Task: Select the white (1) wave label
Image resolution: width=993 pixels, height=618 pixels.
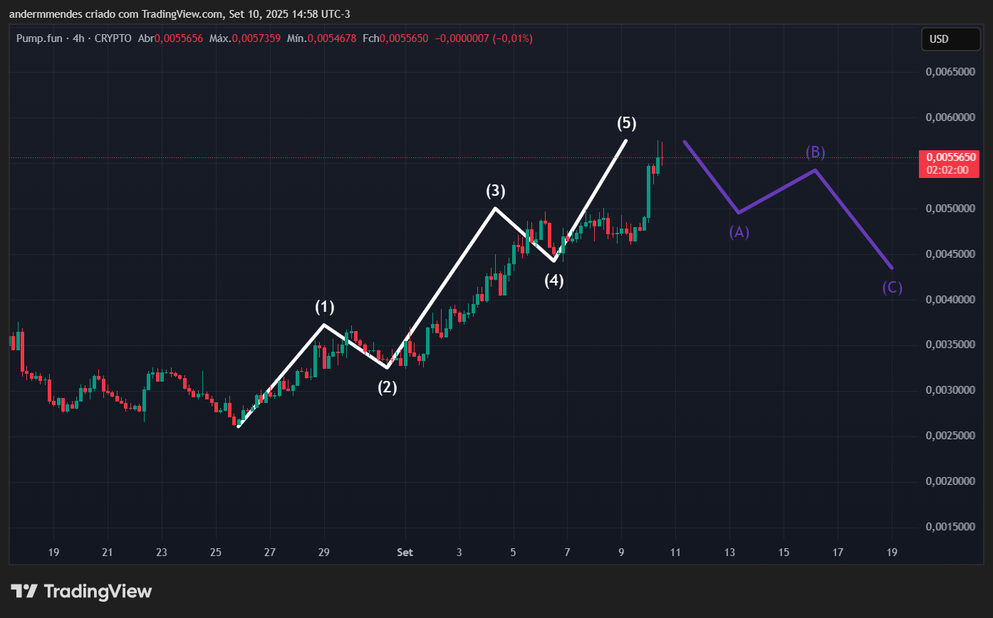Action: point(325,307)
